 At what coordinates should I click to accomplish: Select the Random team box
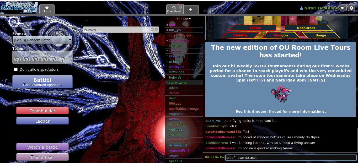(x=42, y=57)
